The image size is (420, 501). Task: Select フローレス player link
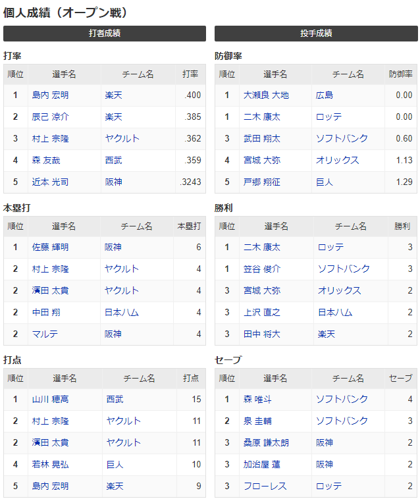(x=265, y=487)
